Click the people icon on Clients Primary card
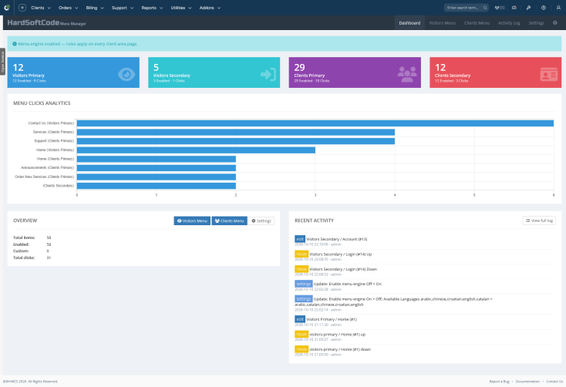The image size is (566, 387). tap(407, 74)
